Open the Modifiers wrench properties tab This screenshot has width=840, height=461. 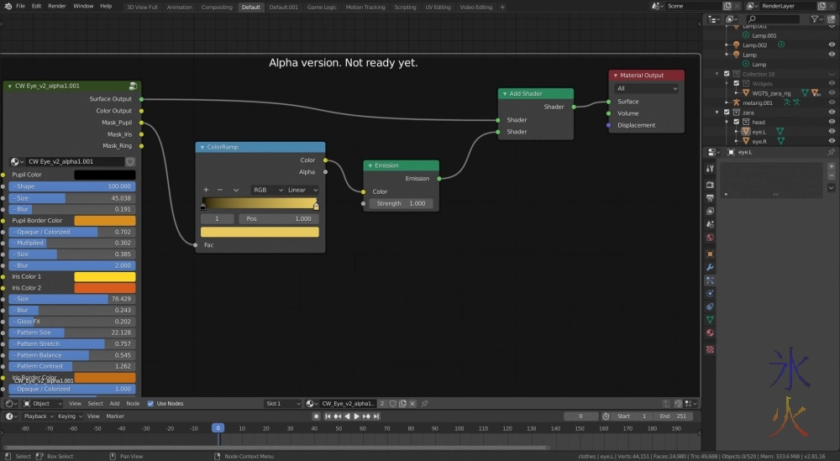[710, 267]
